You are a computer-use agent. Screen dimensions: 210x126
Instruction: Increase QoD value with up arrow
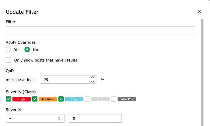[93, 77]
